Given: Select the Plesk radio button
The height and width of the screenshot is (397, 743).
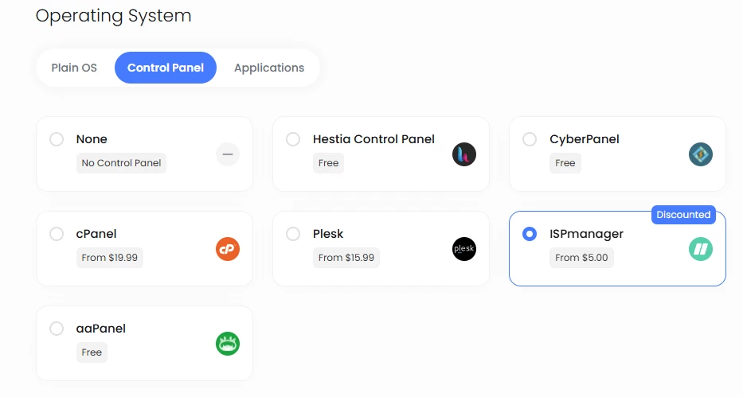Looking at the screenshot, I should (293, 234).
